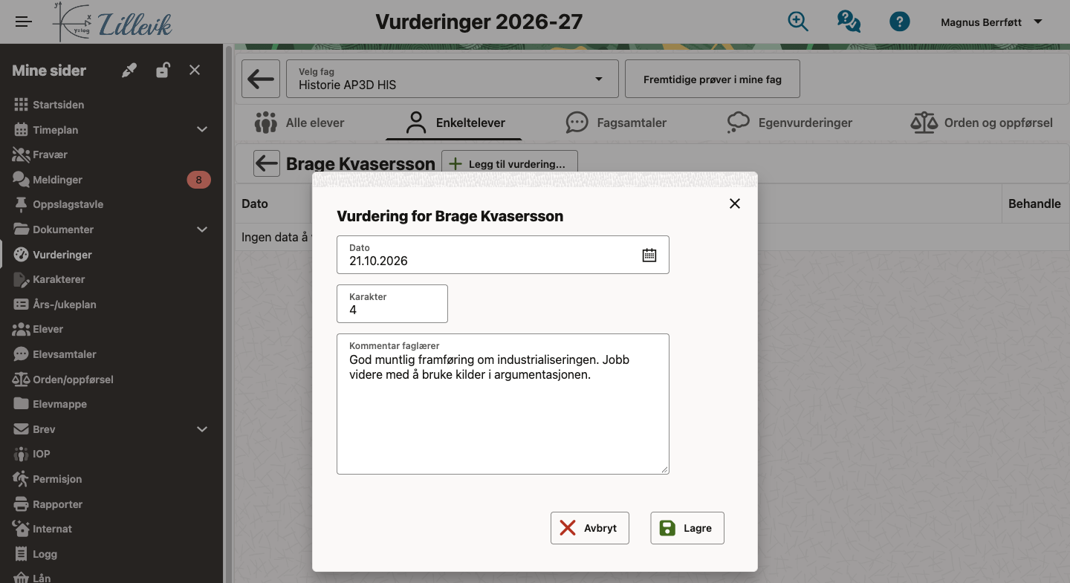Open the Velg fag subject dropdown
Screen dimensions: 1070x583
[x=453, y=79]
